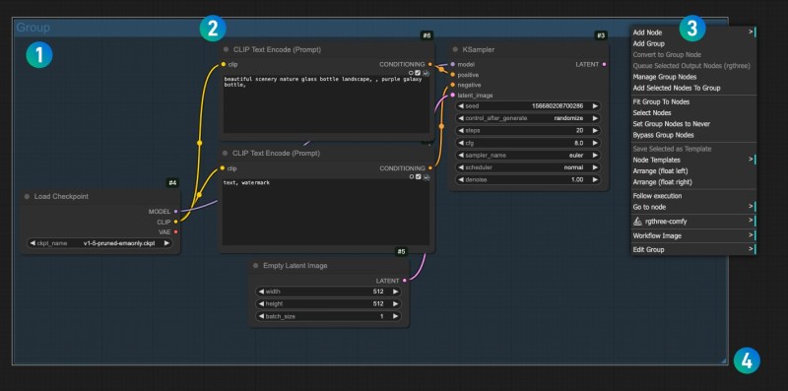This screenshot has width=788, height=391.
Task: Open the sampler_name euler dropdown
Action: [528, 156]
